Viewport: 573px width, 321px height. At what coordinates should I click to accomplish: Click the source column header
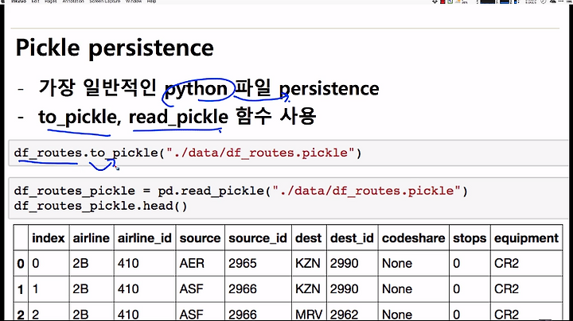click(x=200, y=238)
